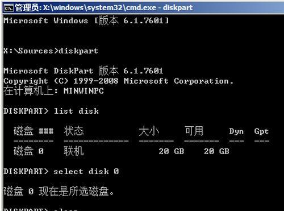The width and height of the screenshot is (284, 211).
Task: Click the cmd.exe - diskpart window title
Action: pos(104,8)
